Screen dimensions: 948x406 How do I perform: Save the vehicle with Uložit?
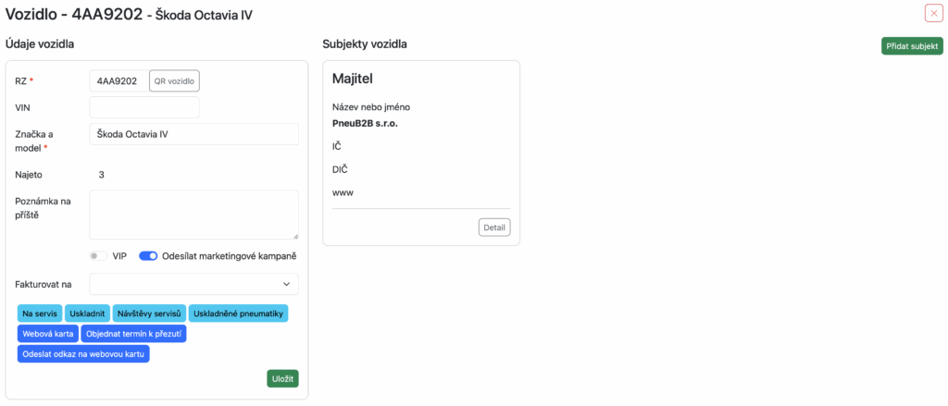282,378
